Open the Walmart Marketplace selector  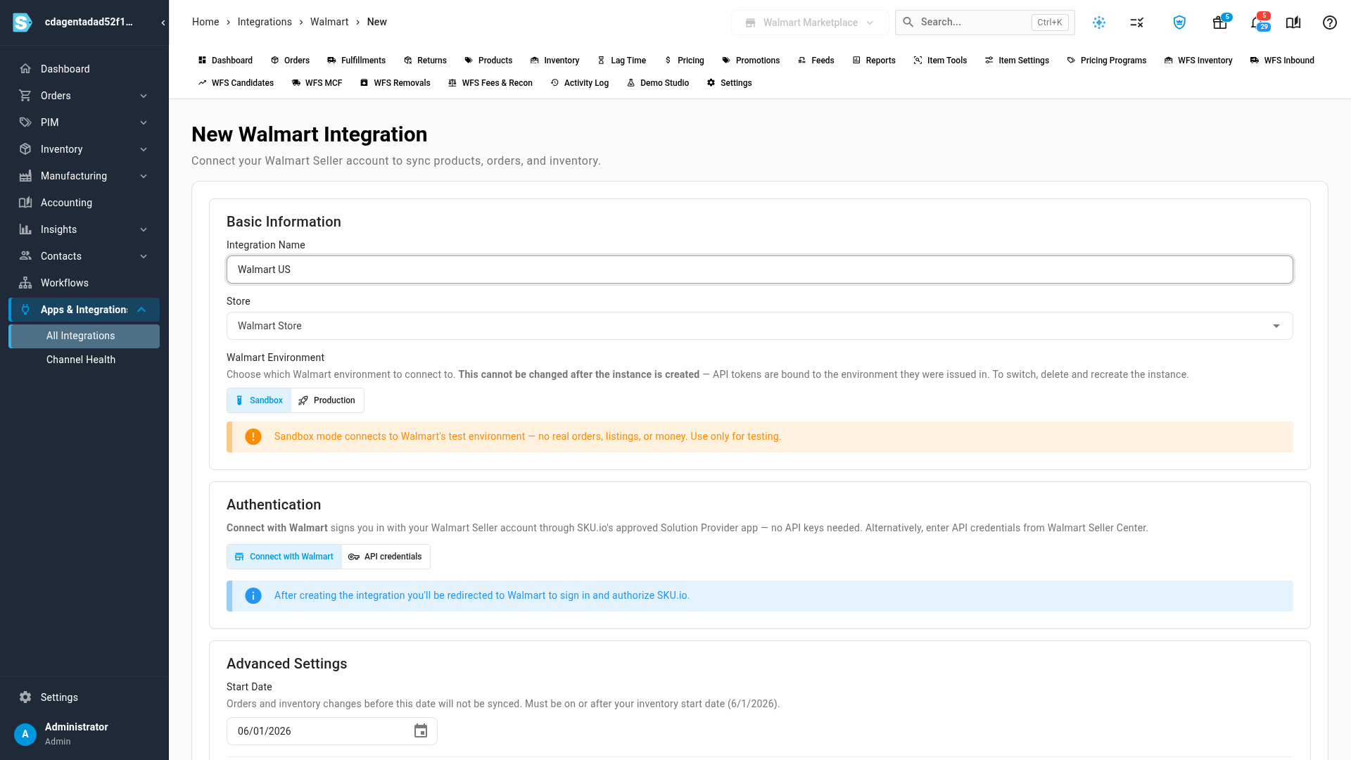coord(810,23)
